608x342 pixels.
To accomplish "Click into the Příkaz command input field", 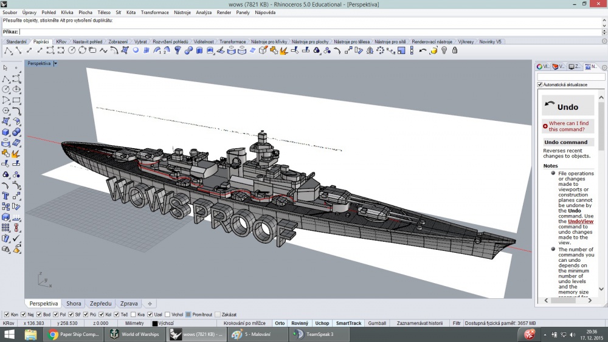I will [x=310, y=32].
